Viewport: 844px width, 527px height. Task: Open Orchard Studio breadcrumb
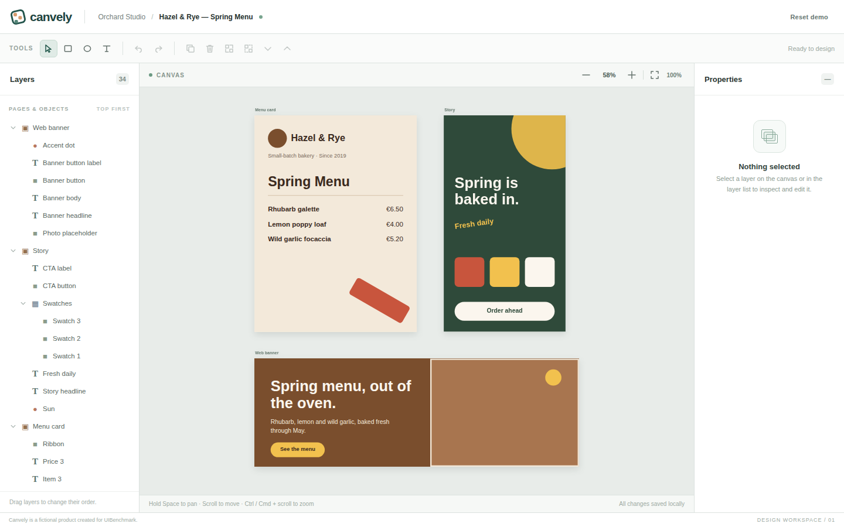[x=122, y=17]
